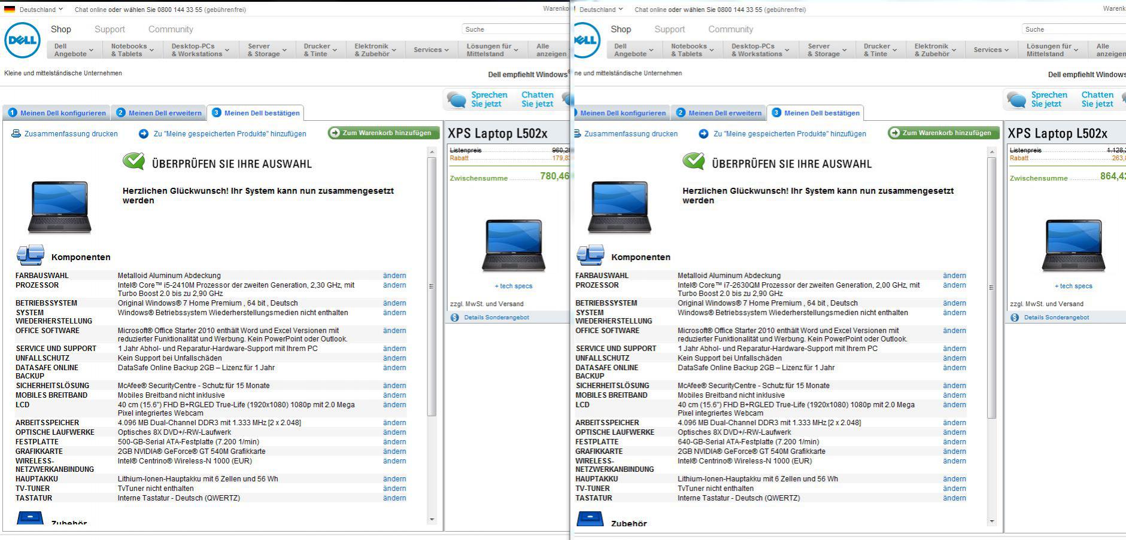Screen dimensions: 1126x540
Task: Open the Support section in the left window
Action: tap(110, 29)
